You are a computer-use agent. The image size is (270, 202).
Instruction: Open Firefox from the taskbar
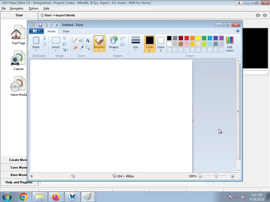56,197
